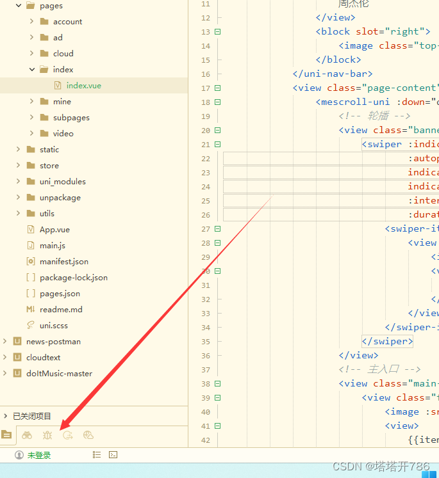This screenshot has height=478, width=439.
Task: Click the static folder icon
Action: (x=31, y=149)
